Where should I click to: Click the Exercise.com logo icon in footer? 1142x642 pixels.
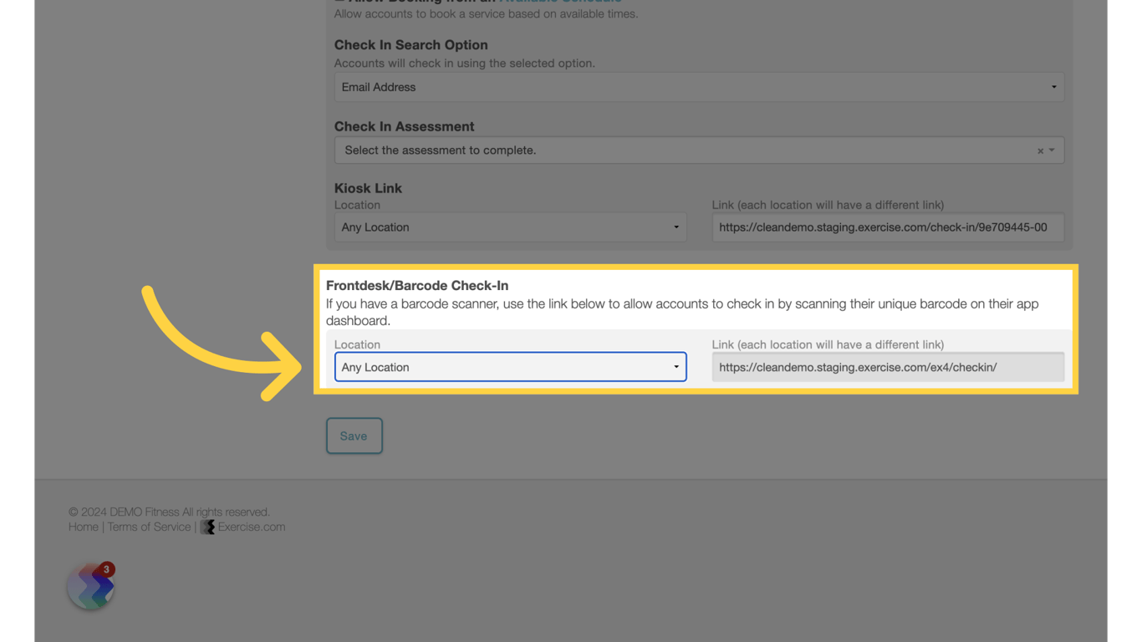[207, 527]
